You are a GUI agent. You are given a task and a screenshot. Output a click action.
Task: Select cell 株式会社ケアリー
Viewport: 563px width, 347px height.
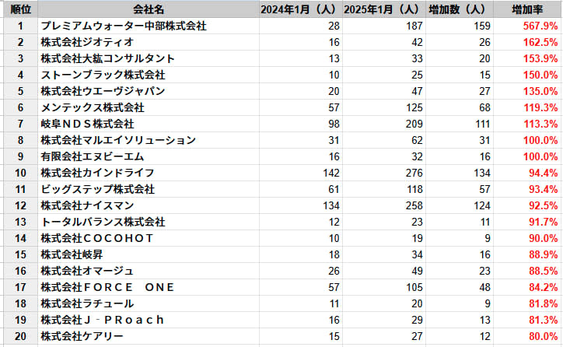[x=149, y=336]
